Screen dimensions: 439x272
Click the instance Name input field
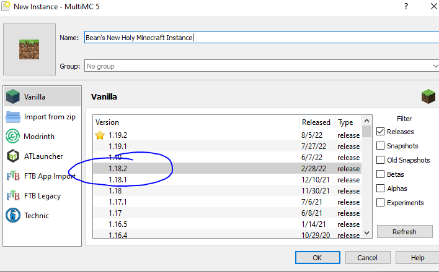click(262, 38)
